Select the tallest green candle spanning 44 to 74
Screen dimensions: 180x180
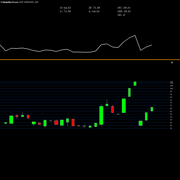coord(101,116)
